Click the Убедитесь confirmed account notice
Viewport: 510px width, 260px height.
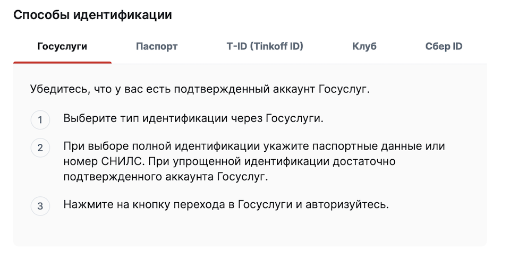(x=200, y=89)
